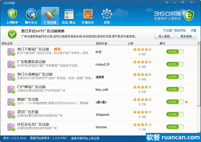This screenshot has width=201, height=142.
Task: Click the scrollbar up arrow of the rule list
Action: pos(199,43)
